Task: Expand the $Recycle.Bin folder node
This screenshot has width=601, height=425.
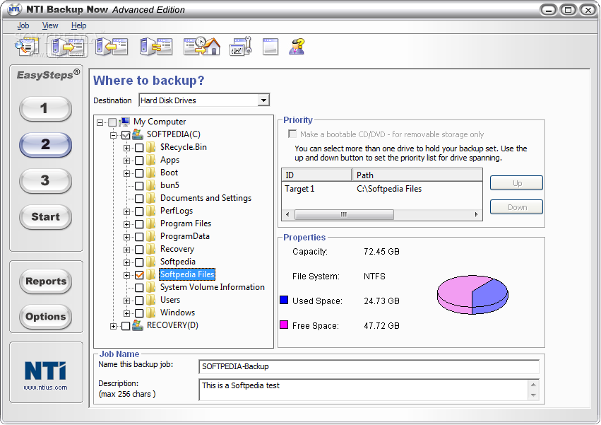Action: coord(126,148)
